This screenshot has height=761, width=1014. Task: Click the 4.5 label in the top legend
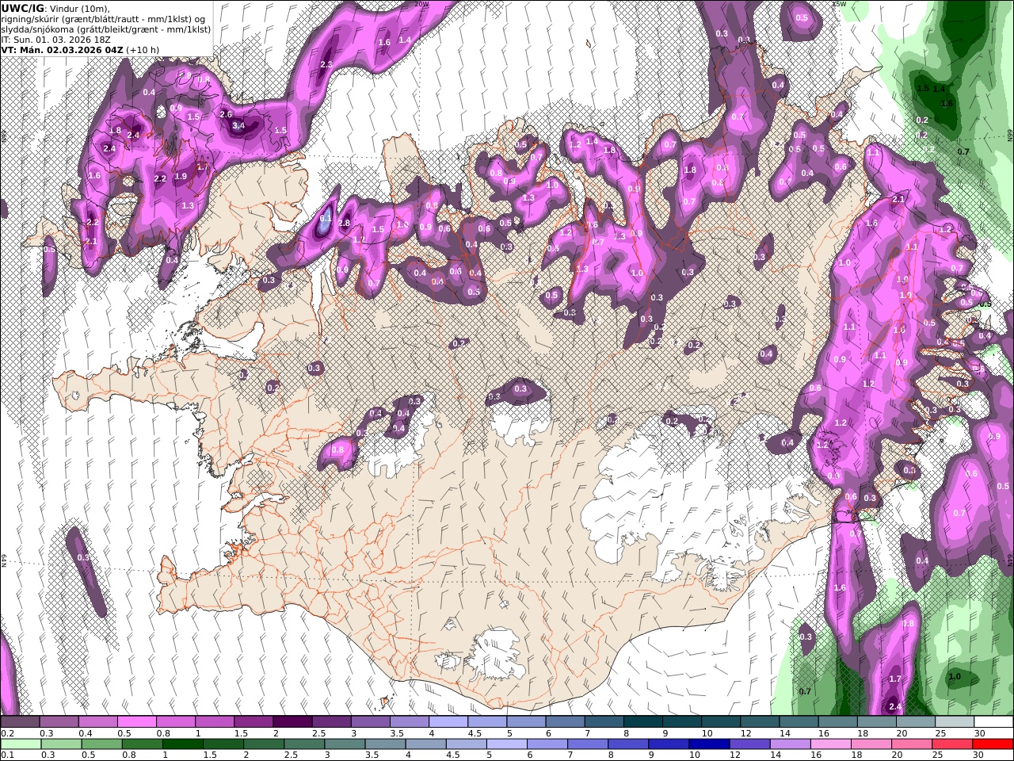click(x=473, y=733)
